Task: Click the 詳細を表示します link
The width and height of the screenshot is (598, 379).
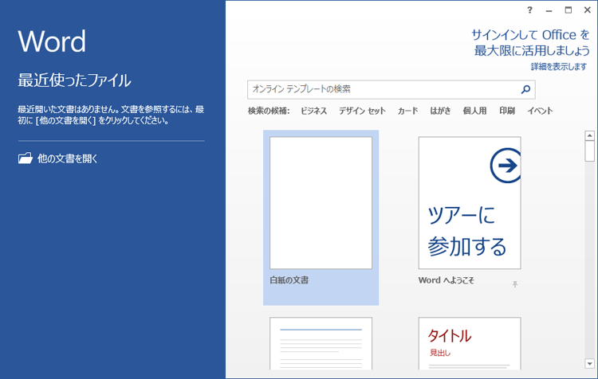Action: pos(559,67)
